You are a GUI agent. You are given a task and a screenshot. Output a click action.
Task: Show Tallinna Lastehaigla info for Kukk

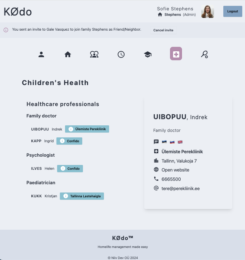(82, 196)
